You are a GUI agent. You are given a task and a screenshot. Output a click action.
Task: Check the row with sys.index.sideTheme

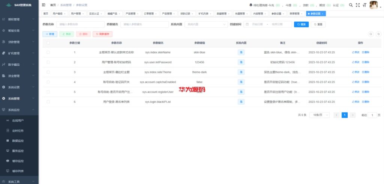pos(48,72)
